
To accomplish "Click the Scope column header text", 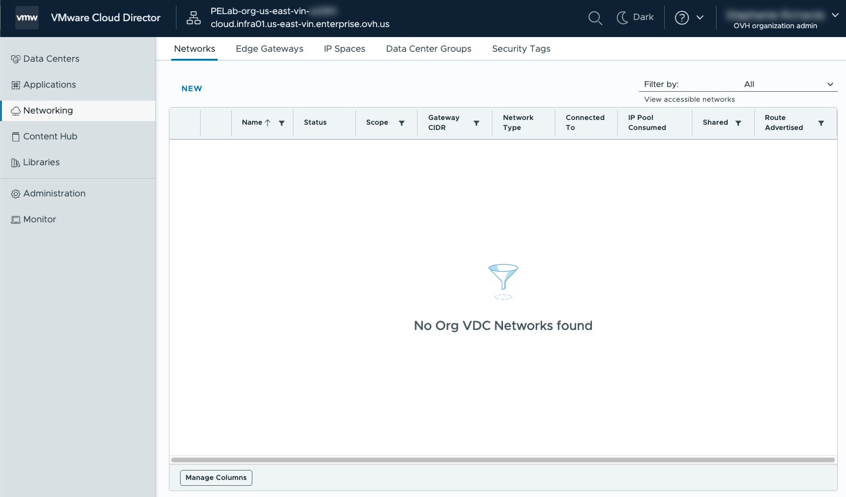I will pos(377,122).
